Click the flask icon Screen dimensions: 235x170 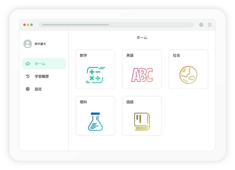click(95, 122)
